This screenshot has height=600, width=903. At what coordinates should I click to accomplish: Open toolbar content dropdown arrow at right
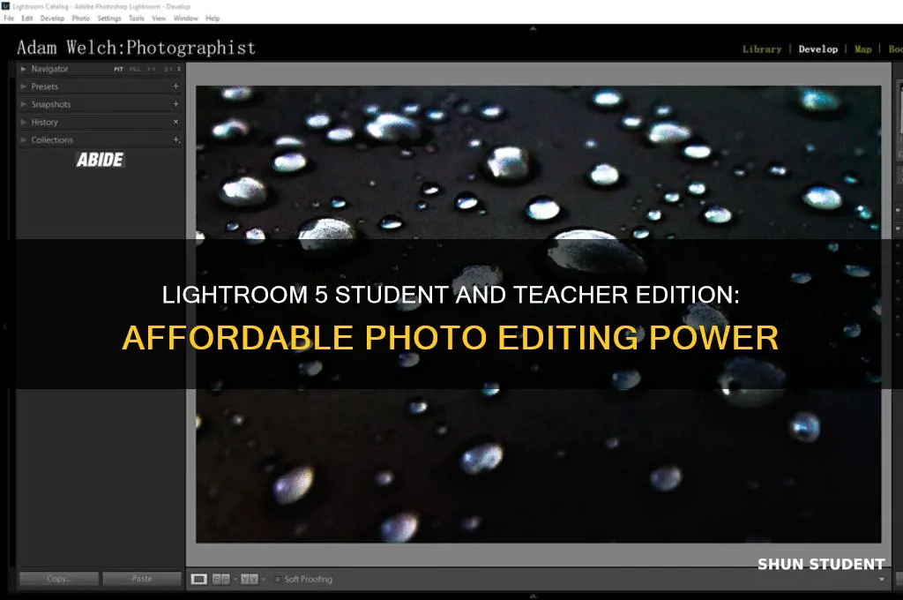tap(881, 579)
